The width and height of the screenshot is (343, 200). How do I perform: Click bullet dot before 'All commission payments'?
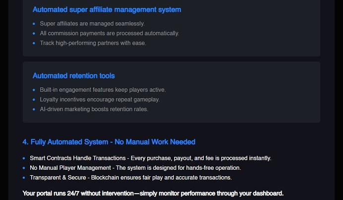tap(34, 33)
